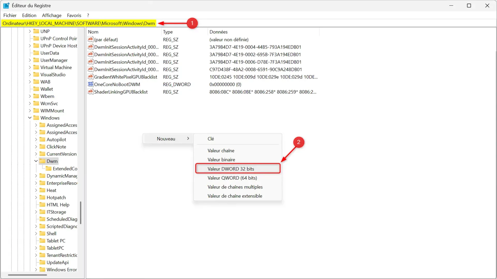This screenshot has width=497, height=279.
Task: Click the Tablet PC folder icon
Action: 42,241
